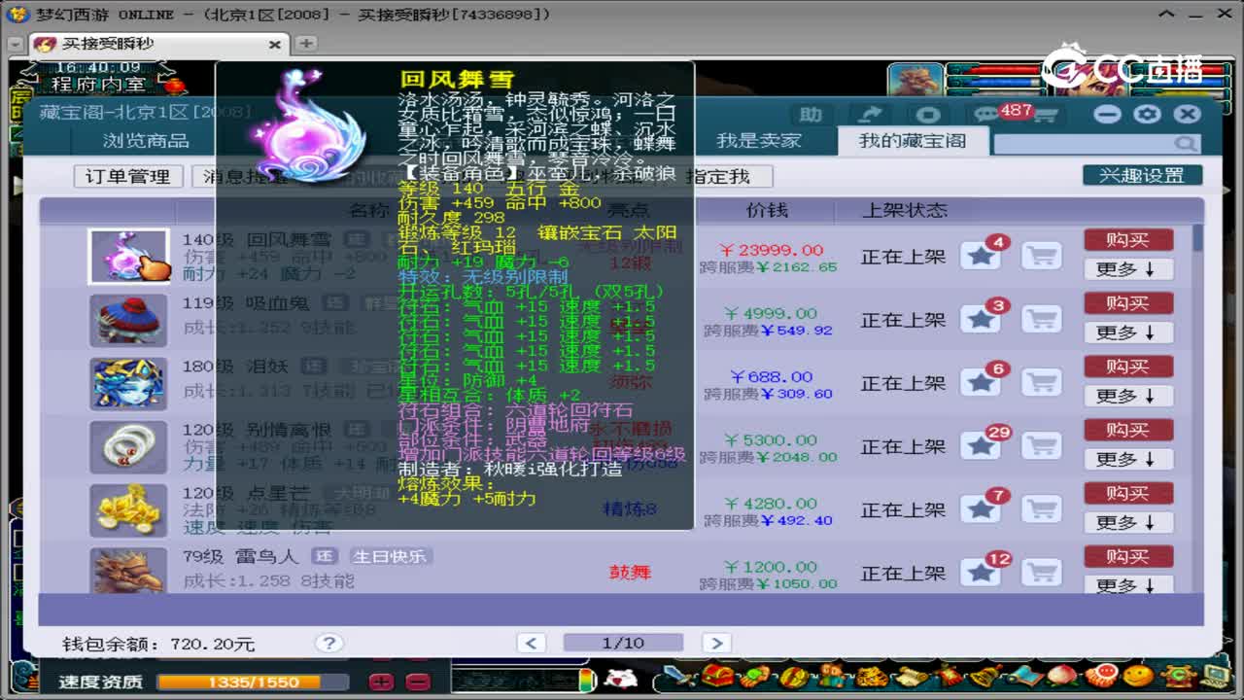The image size is (1244, 700).
Task: Click the red plus button beside 速度资质
Action: [x=381, y=682]
